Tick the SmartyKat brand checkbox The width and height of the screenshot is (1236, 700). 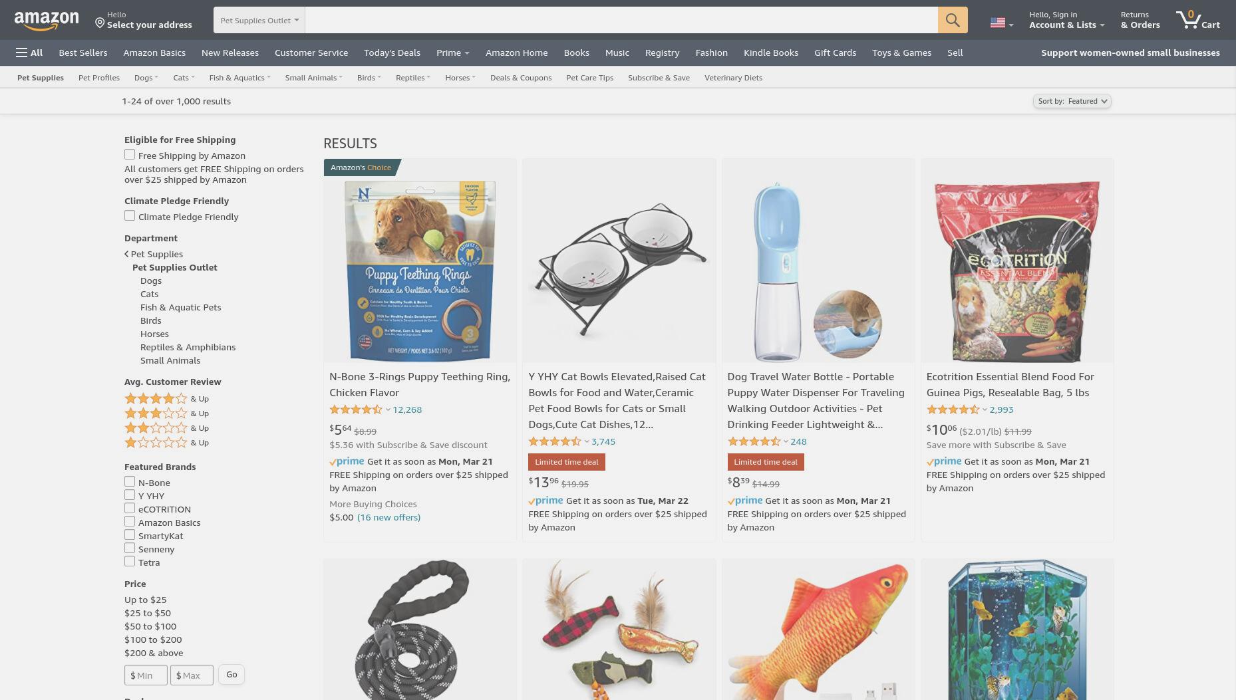[x=130, y=535]
